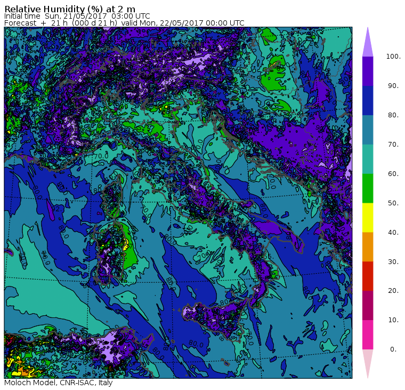
Task: Click the island of Sicily on the map
Action: [216, 319]
